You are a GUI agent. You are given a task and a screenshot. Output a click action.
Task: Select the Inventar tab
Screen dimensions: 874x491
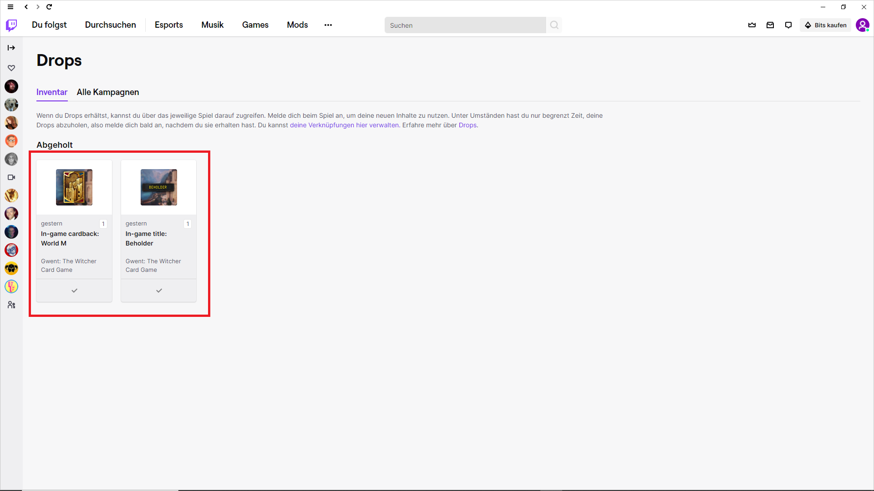(52, 92)
